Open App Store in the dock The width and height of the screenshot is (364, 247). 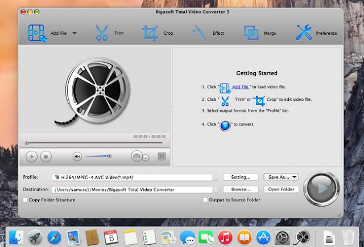click(263, 237)
